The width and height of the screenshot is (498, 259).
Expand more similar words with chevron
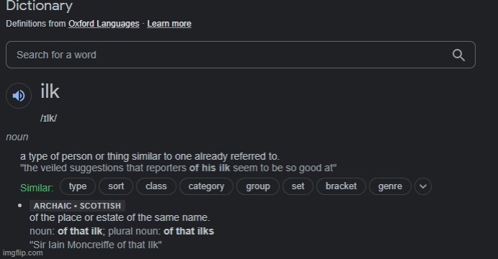(423, 186)
